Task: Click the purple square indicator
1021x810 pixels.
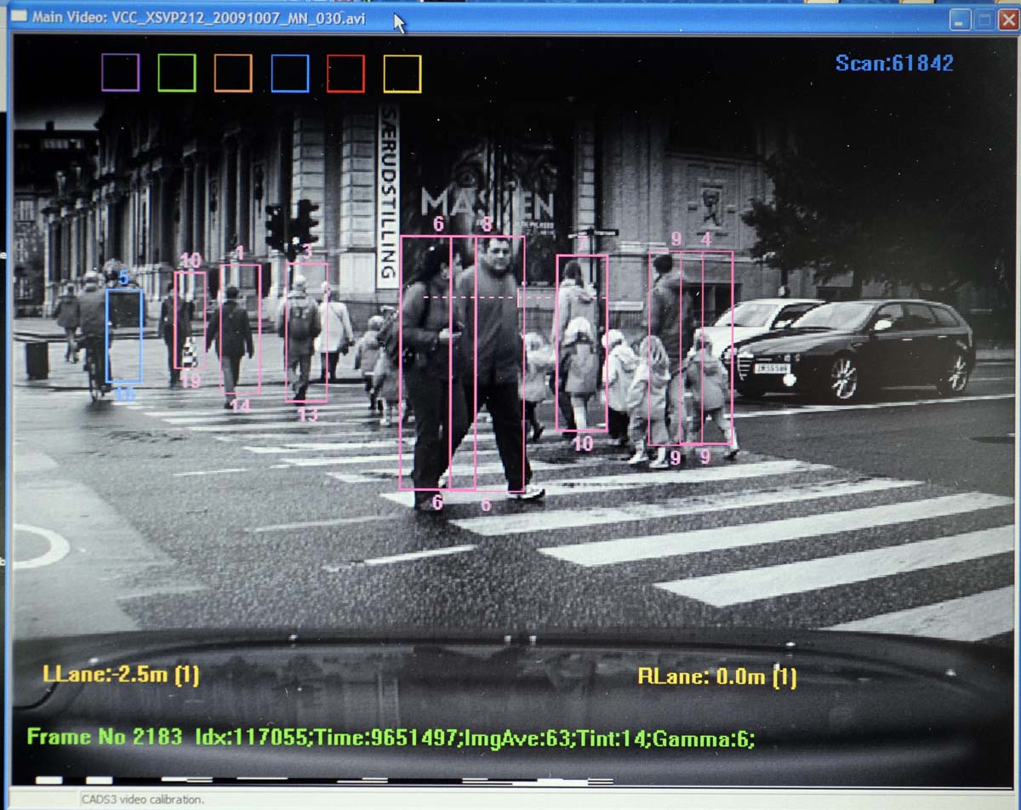Action: coord(120,73)
